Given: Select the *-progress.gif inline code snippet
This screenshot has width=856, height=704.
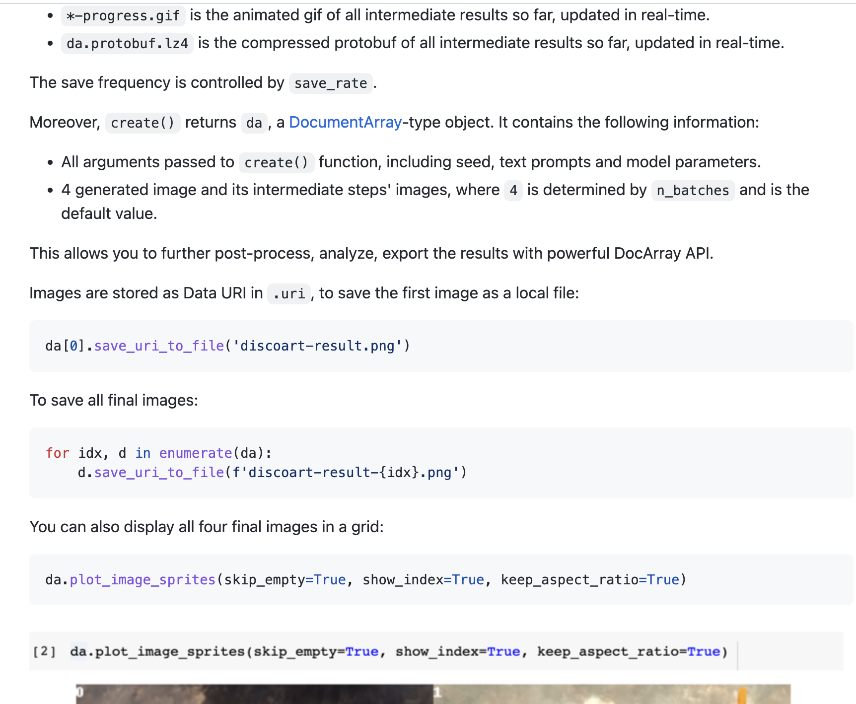Looking at the screenshot, I should point(123,15).
